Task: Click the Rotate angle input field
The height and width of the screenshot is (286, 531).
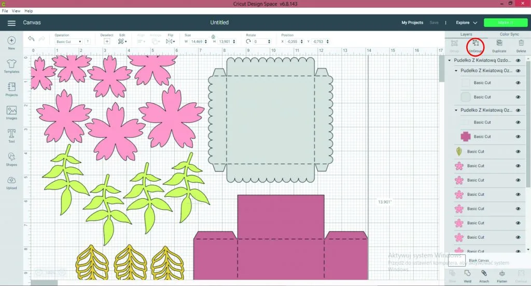Action: point(260,42)
